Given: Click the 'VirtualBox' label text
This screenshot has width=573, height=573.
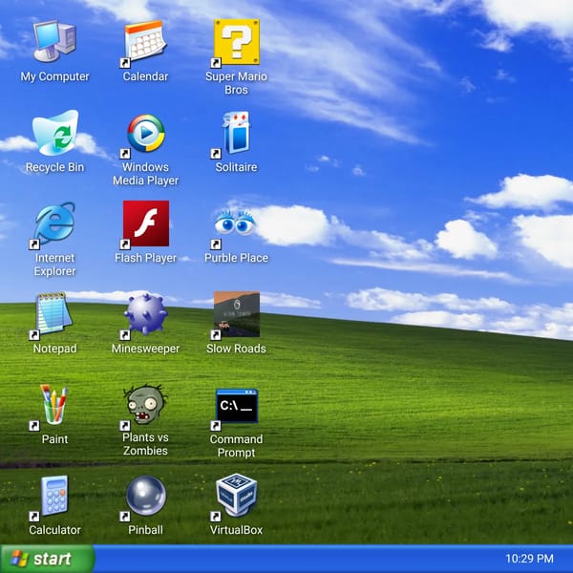Looking at the screenshot, I should click(x=236, y=529).
